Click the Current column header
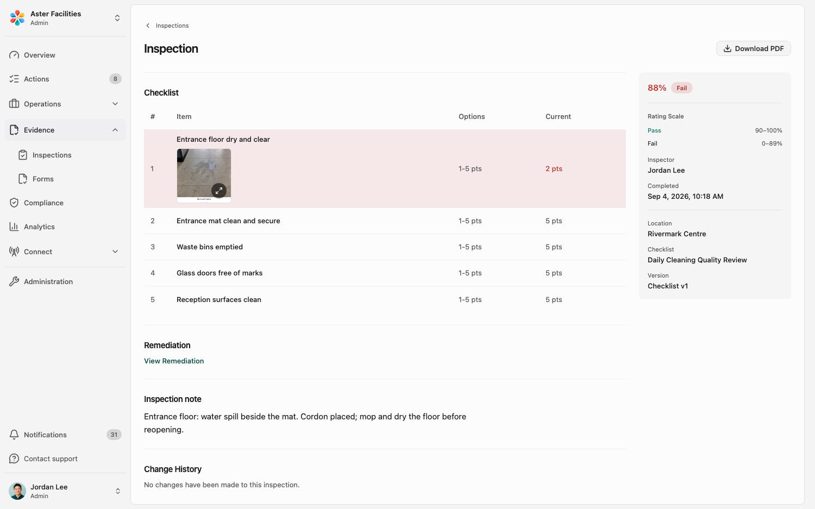 coord(558,116)
